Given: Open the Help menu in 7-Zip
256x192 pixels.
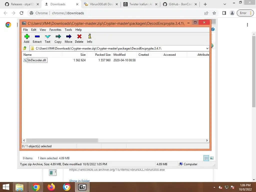Looking at the screenshot, I should point(78,30).
